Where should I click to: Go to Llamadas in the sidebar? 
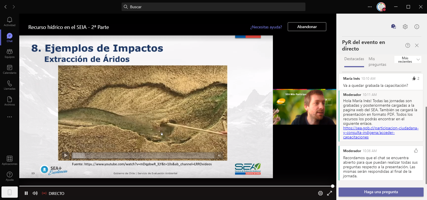pos(10,85)
